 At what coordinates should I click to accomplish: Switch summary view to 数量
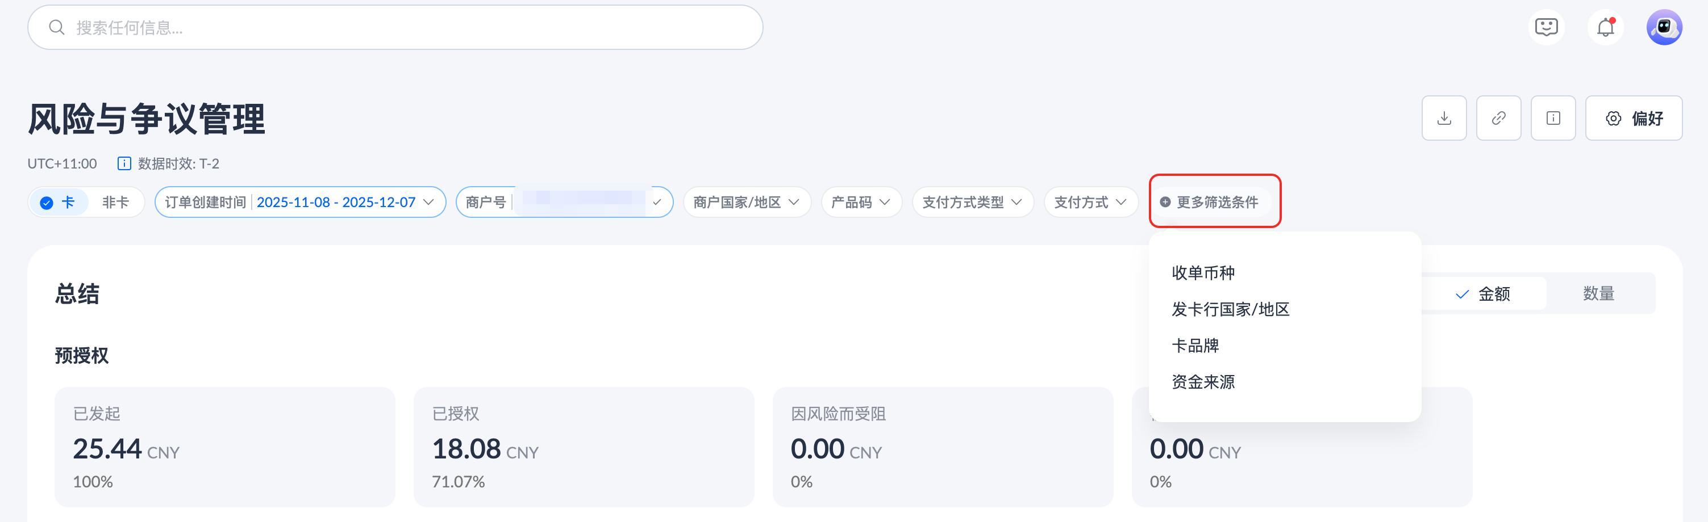pyautogui.click(x=1598, y=293)
